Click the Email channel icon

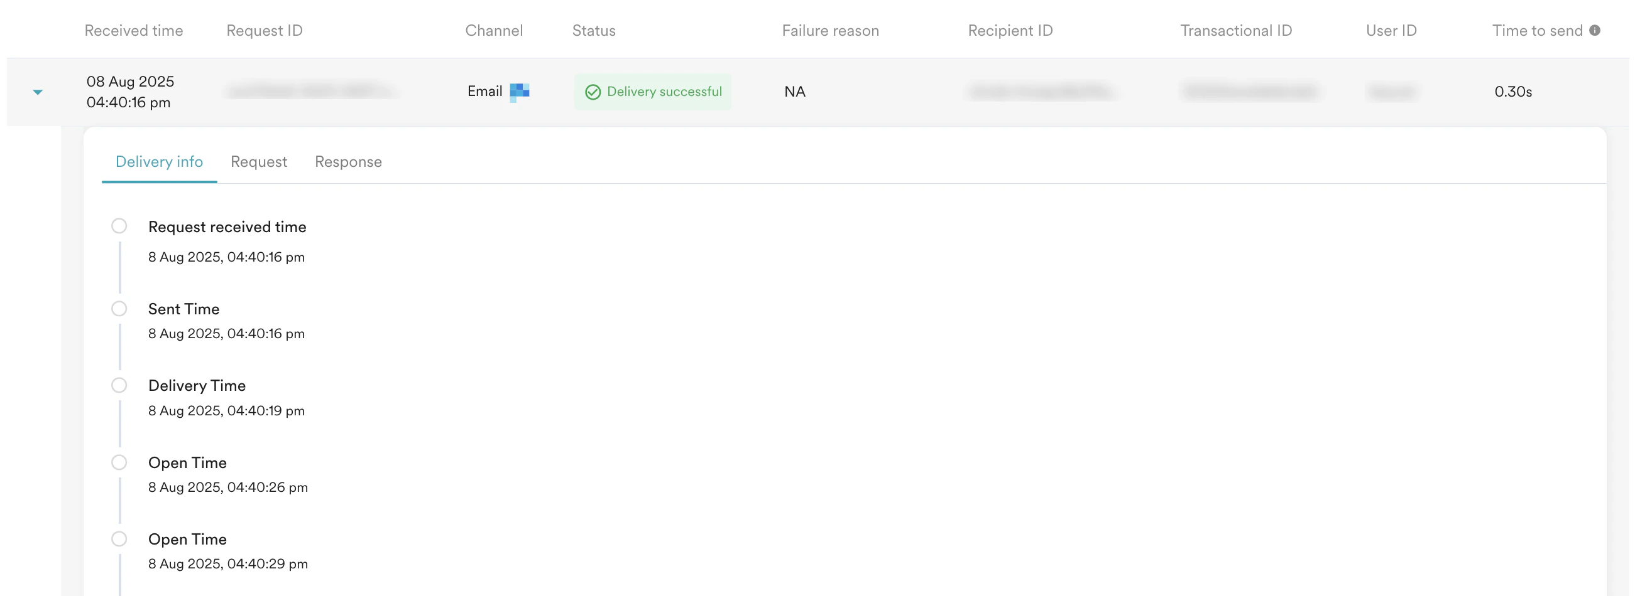(x=520, y=91)
